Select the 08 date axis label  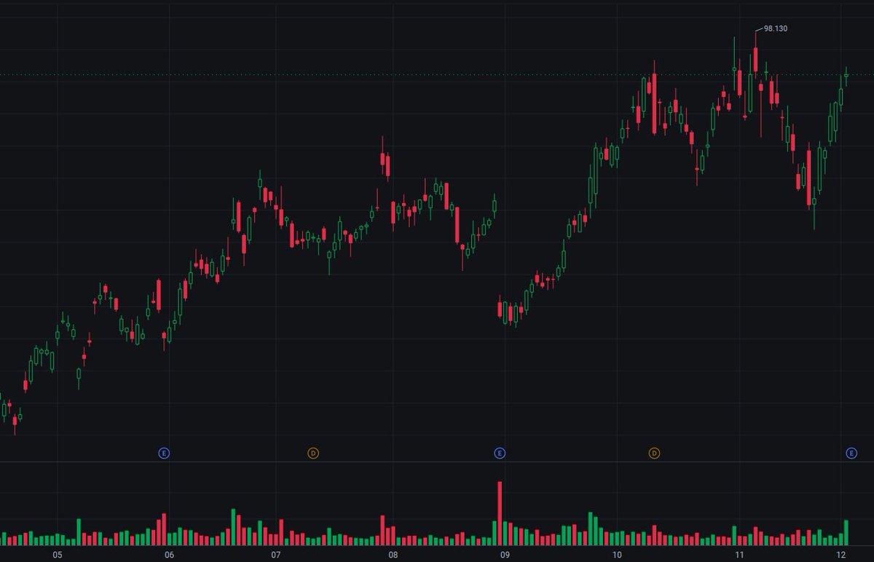coord(393,555)
